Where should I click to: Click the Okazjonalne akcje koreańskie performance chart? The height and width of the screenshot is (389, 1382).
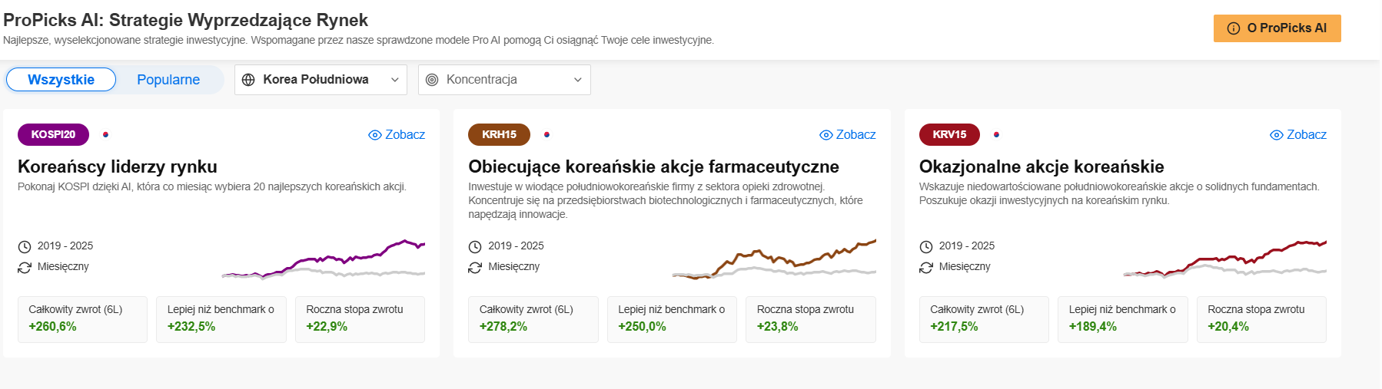coord(1225,259)
